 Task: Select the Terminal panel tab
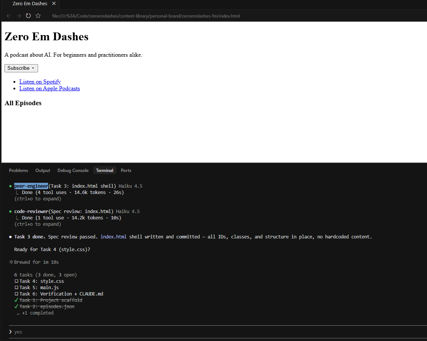point(105,170)
